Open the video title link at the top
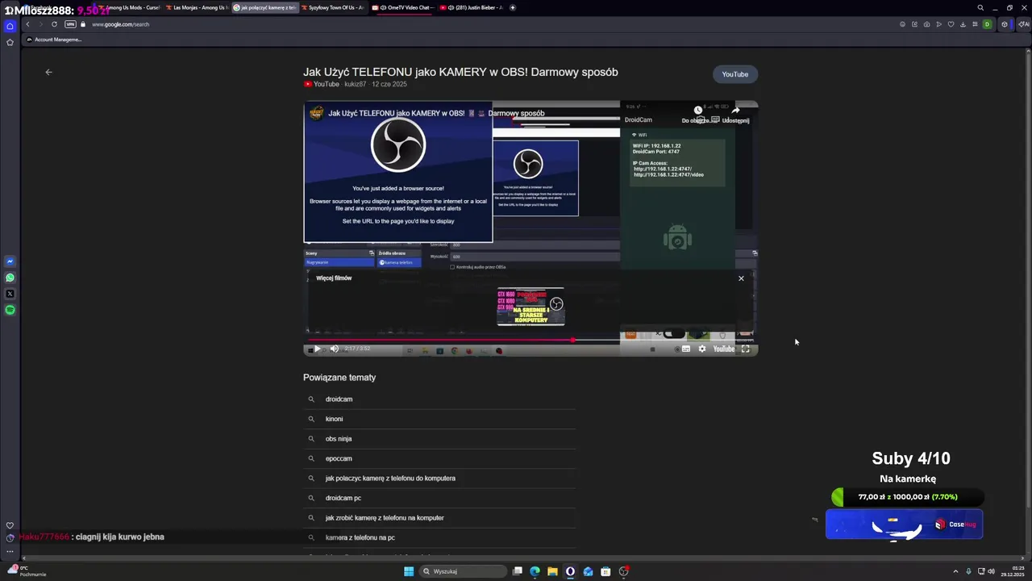 (x=460, y=72)
